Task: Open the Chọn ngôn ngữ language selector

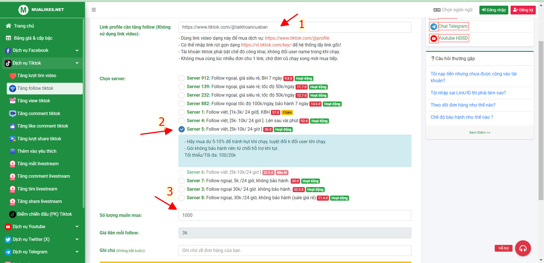Action: point(453,10)
